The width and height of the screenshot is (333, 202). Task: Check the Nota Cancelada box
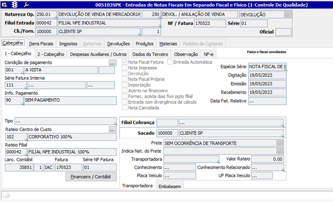coord(124,108)
